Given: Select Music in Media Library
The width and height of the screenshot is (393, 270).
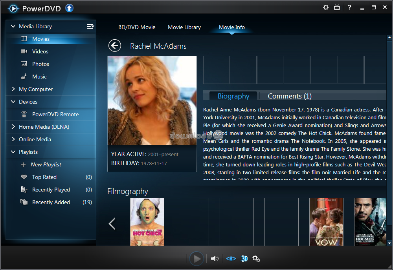Looking at the screenshot, I should (x=51, y=77).
